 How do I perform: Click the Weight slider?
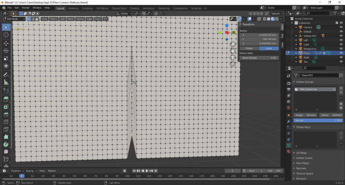318,120
